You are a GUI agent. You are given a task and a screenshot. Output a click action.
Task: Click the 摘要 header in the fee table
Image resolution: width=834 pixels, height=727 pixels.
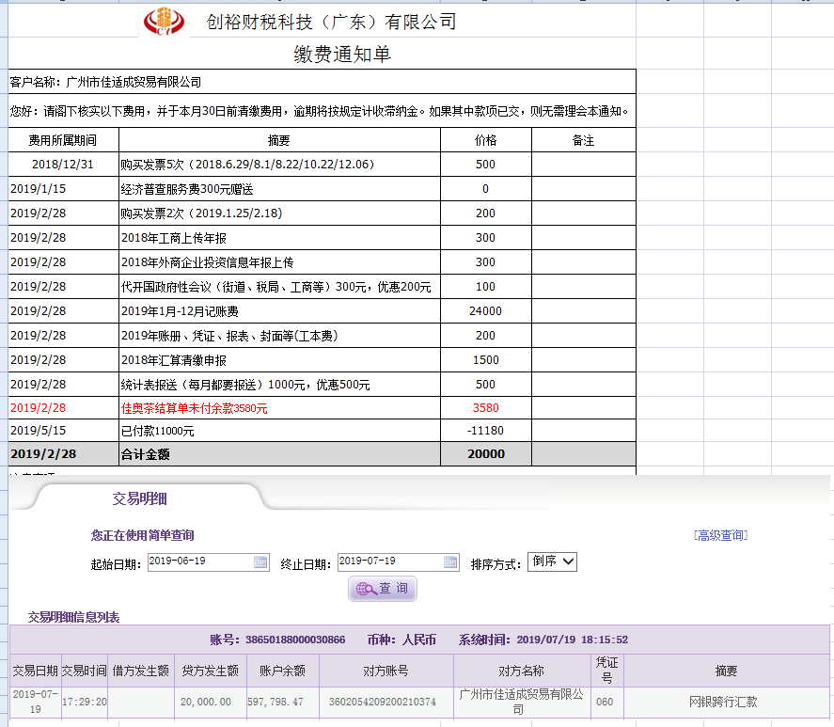[x=279, y=140]
